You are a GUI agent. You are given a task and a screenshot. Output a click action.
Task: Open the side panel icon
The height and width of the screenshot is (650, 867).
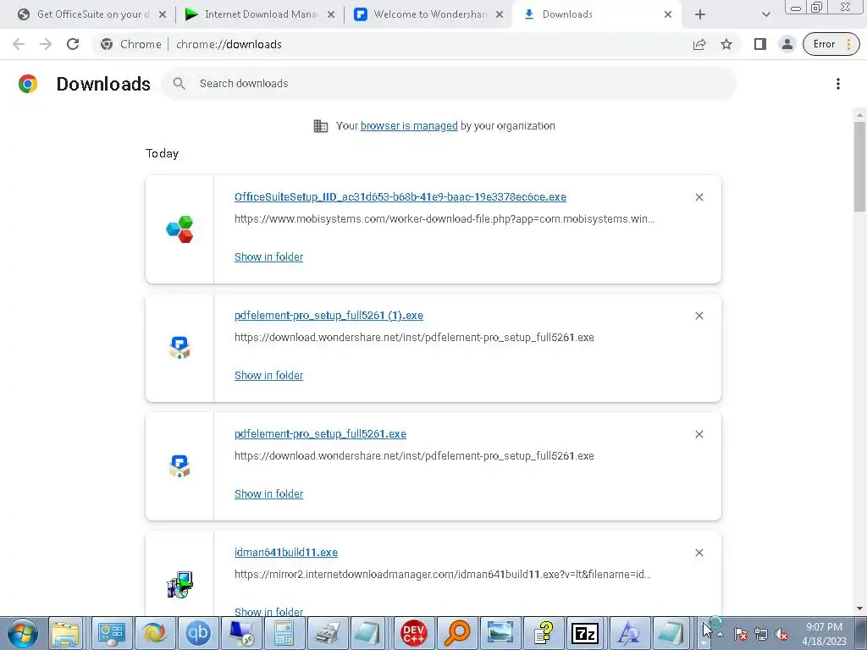click(760, 44)
